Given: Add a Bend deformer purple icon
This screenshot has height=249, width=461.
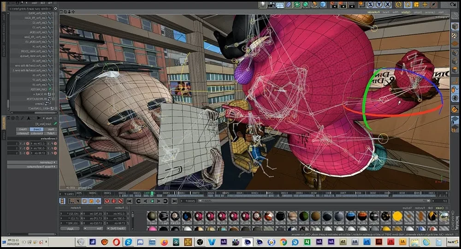Looking at the screenshot, I should coord(289,5).
